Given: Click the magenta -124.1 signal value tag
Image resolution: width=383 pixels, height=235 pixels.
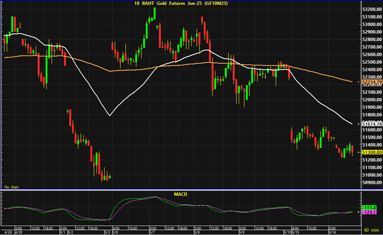Looking at the screenshot, I should (370, 213).
